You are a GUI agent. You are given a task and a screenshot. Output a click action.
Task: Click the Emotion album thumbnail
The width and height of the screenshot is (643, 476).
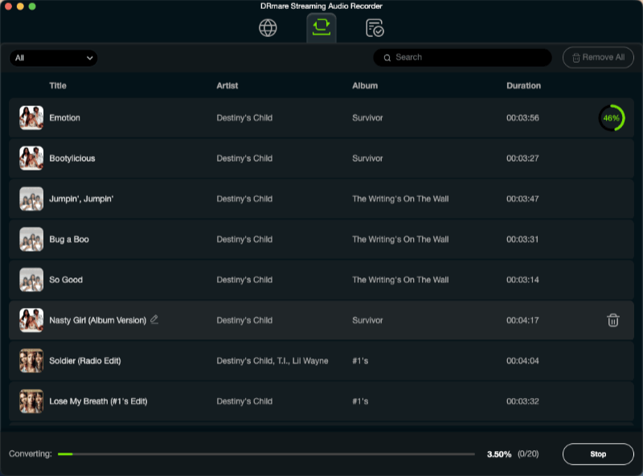pos(31,117)
